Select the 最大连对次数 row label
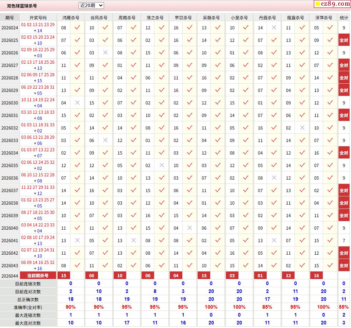351x328 pixels. pyautogui.click(x=28, y=323)
